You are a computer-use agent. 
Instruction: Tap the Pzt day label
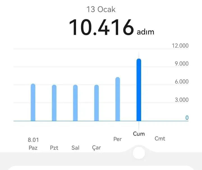click(x=54, y=148)
